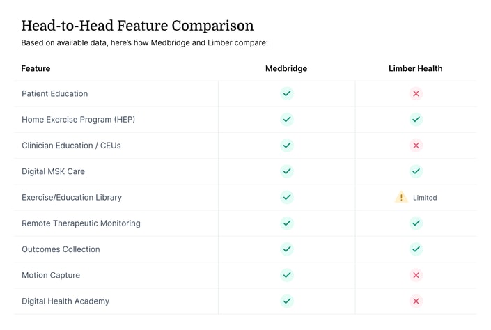Click the Medbridge column header

pyautogui.click(x=286, y=68)
